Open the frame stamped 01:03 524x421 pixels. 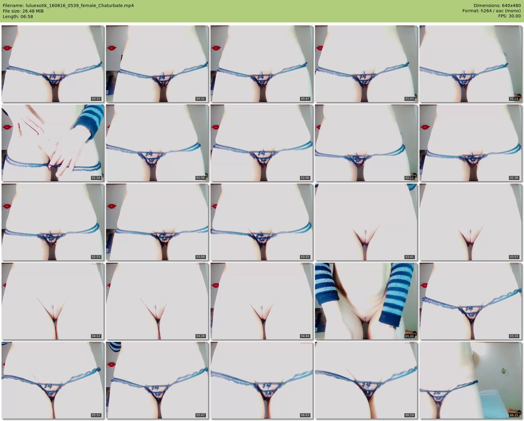tap(366, 64)
